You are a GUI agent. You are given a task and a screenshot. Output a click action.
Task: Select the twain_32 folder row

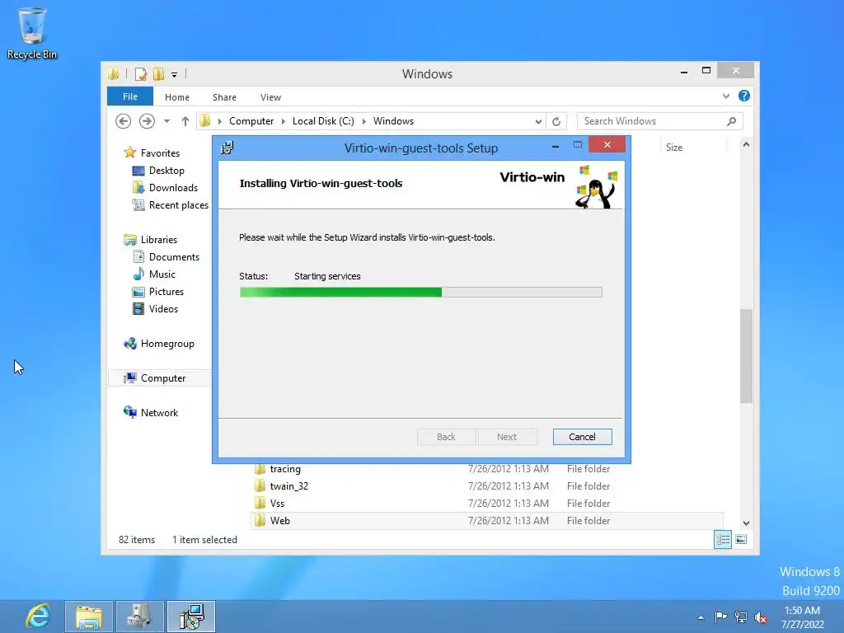(487, 486)
